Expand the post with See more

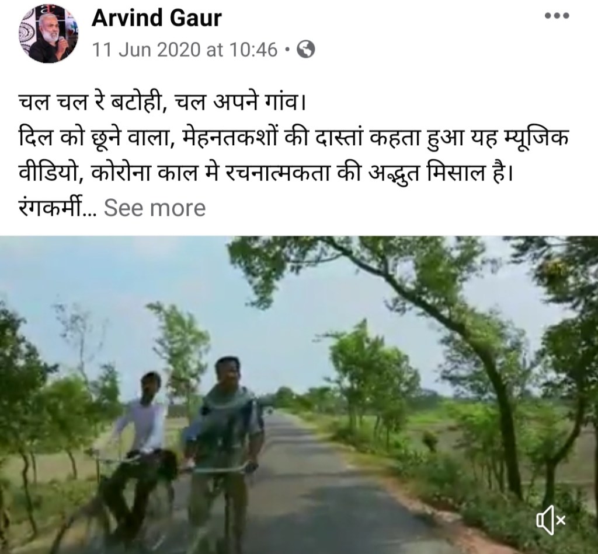pyautogui.click(x=155, y=208)
